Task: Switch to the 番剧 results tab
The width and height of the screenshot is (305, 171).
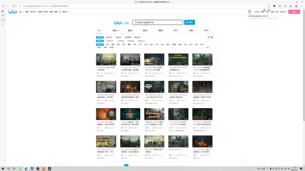Action: pos(130,30)
